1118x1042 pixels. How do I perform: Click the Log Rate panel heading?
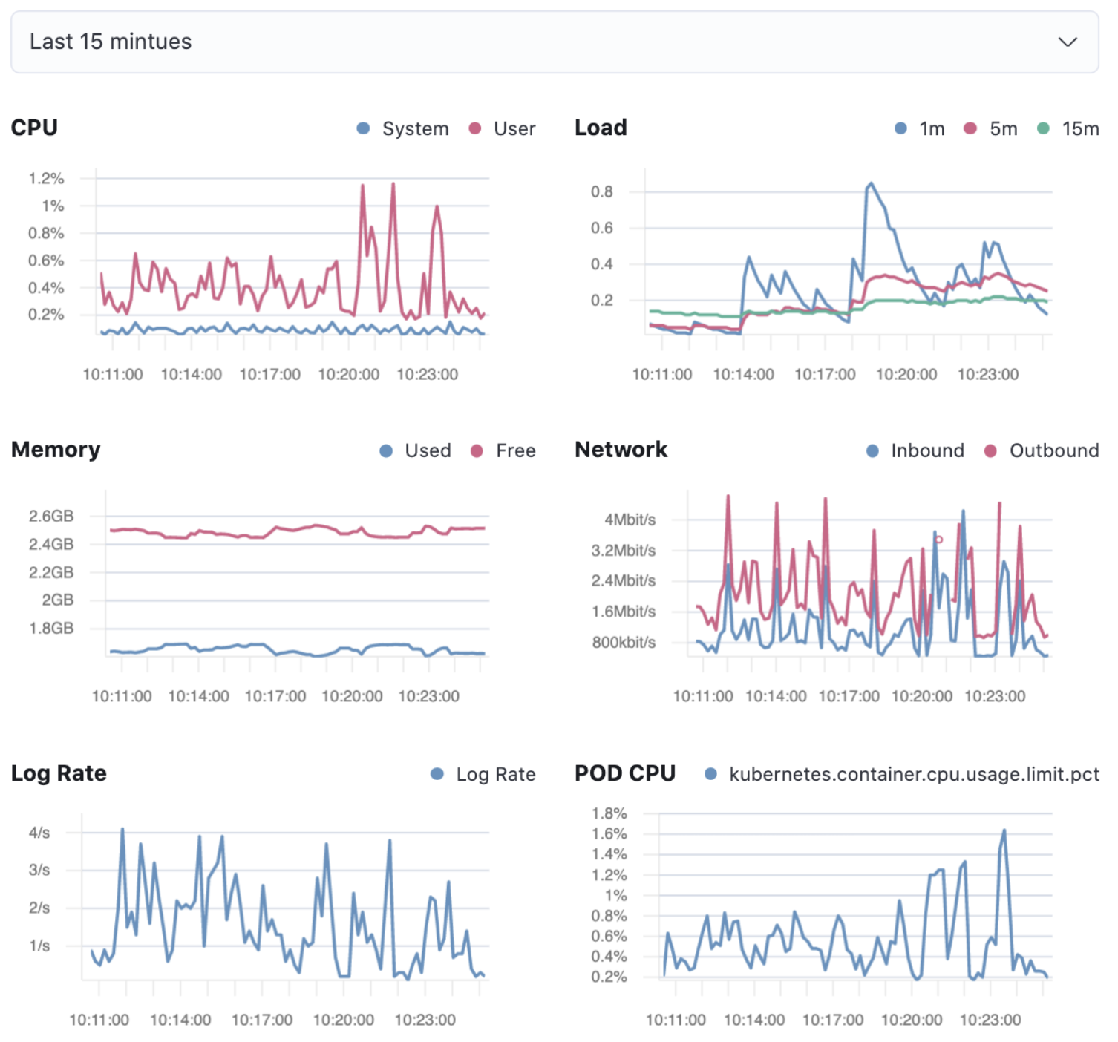pyautogui.click(x=58, y=773)
